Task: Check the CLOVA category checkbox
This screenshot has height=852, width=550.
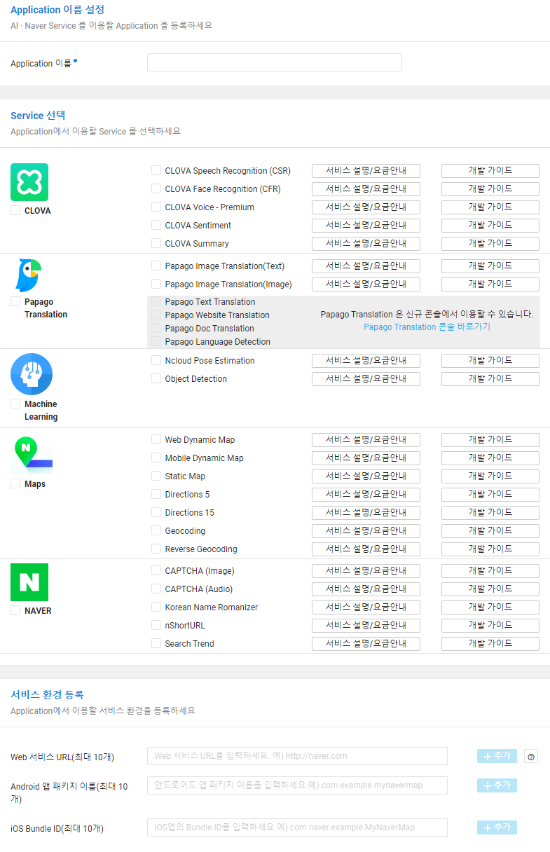Action: [x=15, y=210]
